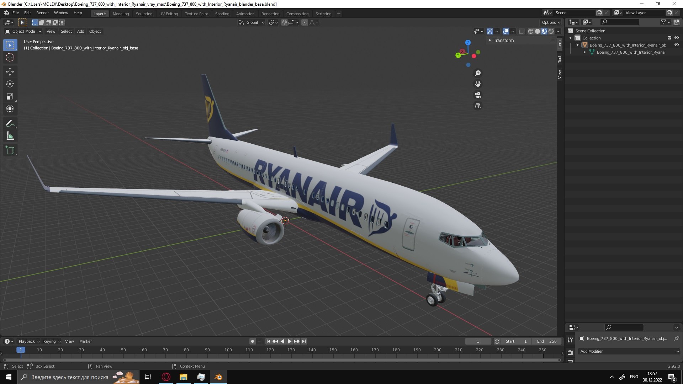683x384 pixels.
Task: Toggle snapping magnet
Action: tap(284, 22)
